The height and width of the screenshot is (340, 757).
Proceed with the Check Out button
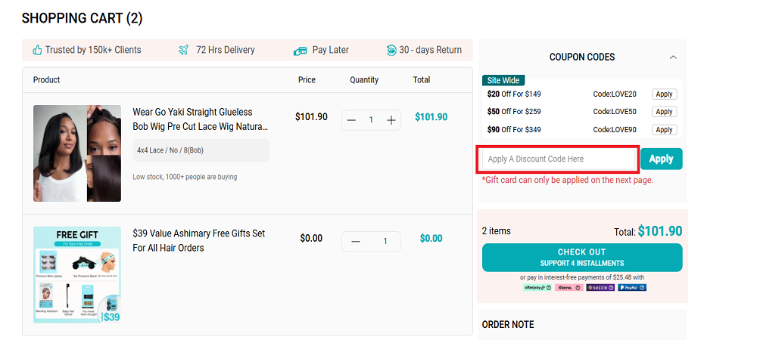click(x=581, y=258)
